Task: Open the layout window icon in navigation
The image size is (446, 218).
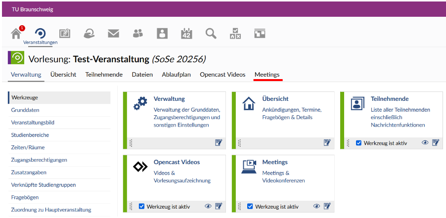Action: click(260, 34)
